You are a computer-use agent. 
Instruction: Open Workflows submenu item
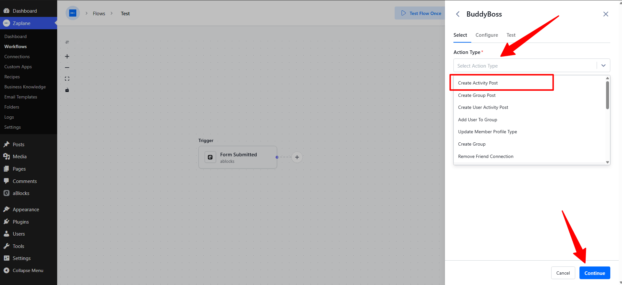(16, 46)
